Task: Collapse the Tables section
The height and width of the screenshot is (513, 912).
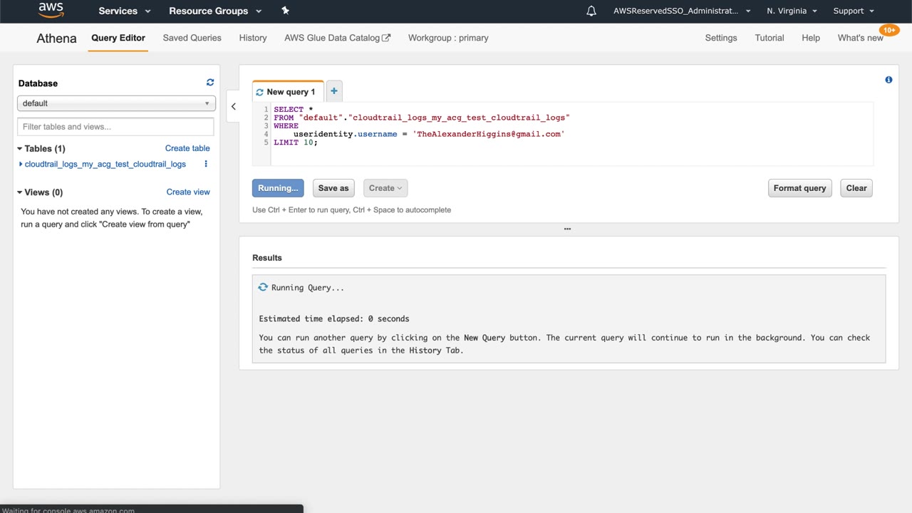Action: (x=20, y=149)
